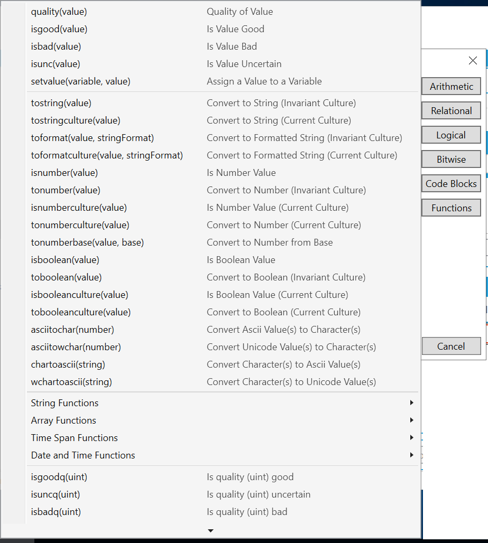
Task: Expand the String Functions submenu
Action: point(65,403)
